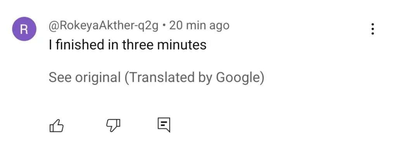397x153 pixels.
Task: Dislike the comment with thumbs-down icon
Action: 113,126
